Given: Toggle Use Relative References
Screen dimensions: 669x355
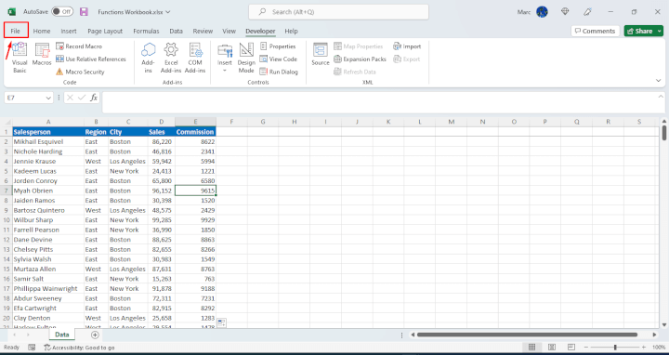Looking at the screenshot, I should pyautogui.click(x=91, y=59).
